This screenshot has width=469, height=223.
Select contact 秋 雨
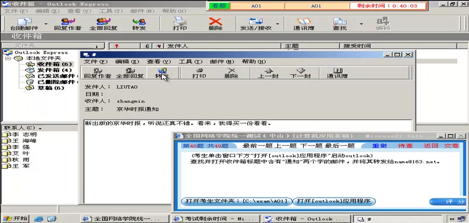tap(21, 159)
